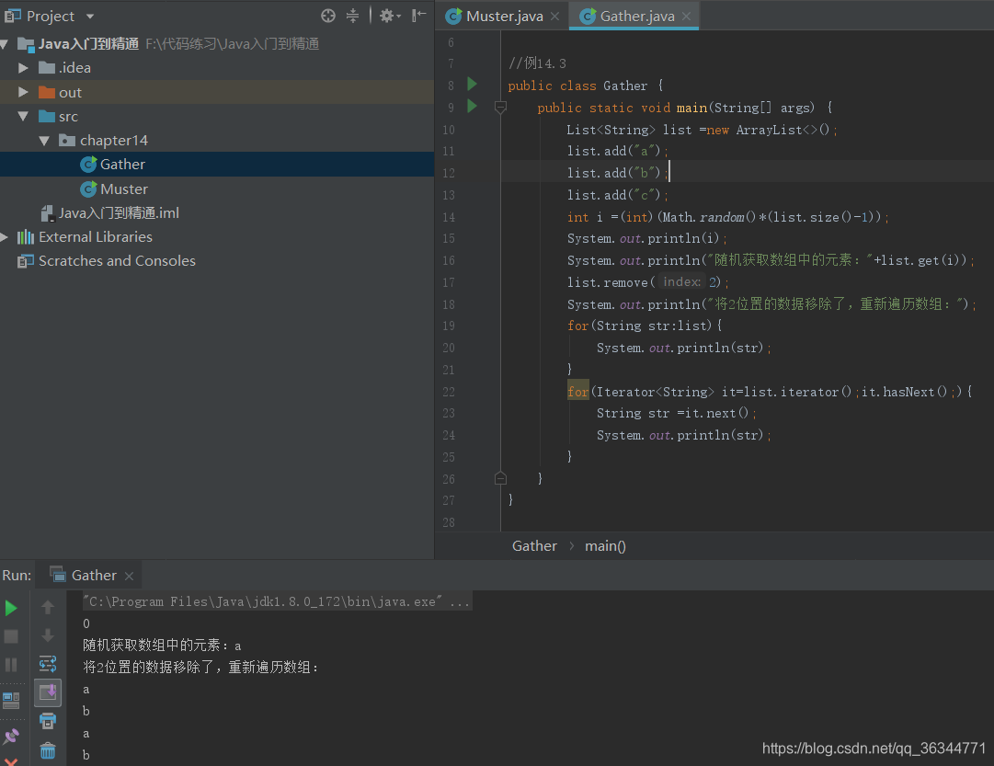The height and width of the screenshot is (766, 994).
Task: Clear all console output with trash icon
Action: 48,750
